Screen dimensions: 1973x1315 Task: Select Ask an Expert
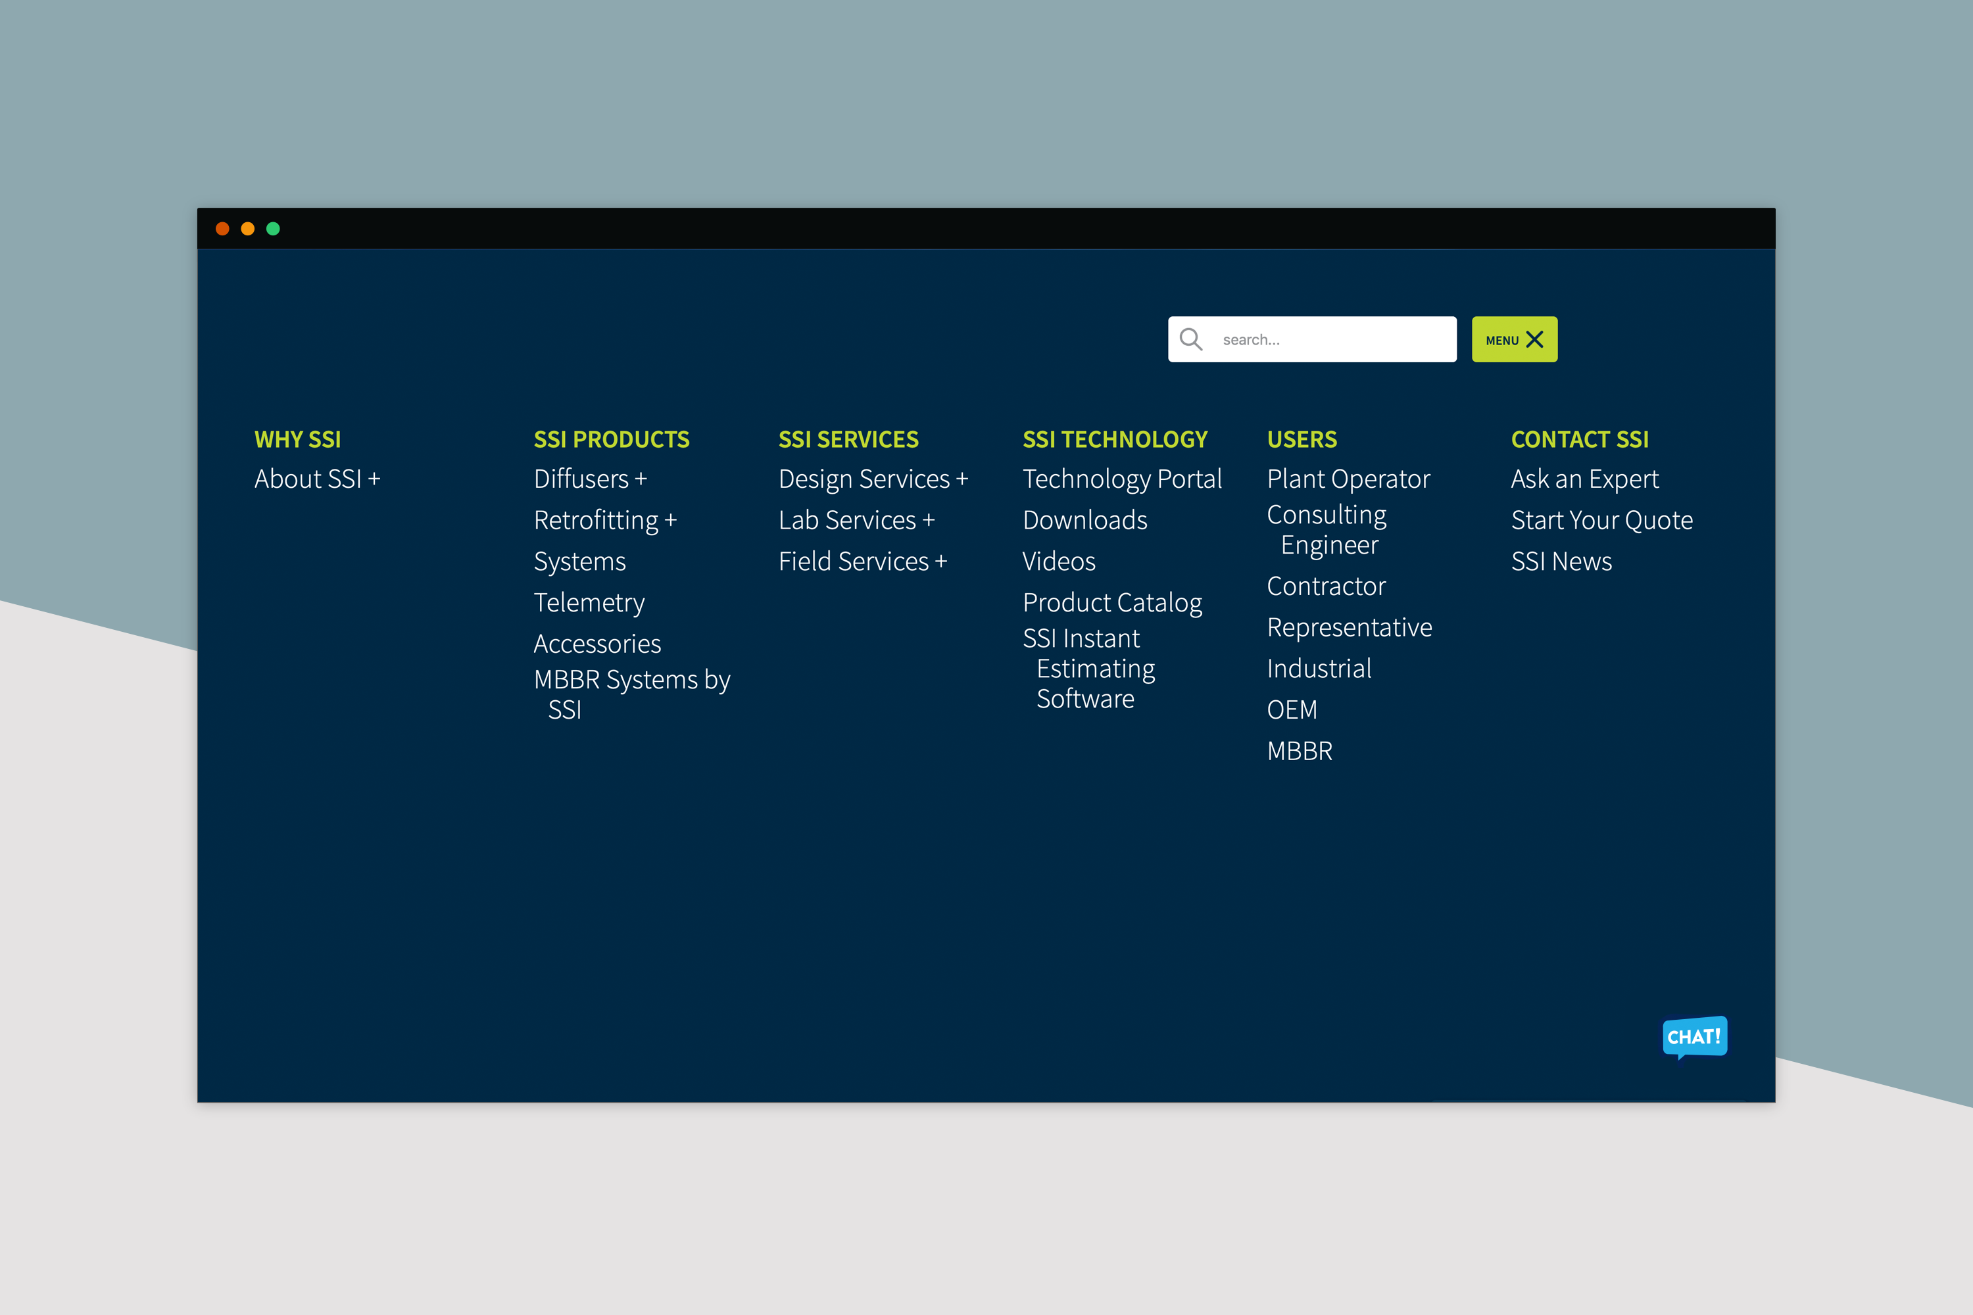(1584, 479)
